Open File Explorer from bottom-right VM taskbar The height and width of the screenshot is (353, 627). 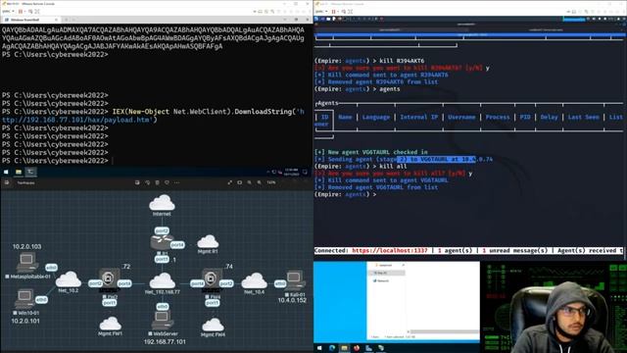[x=344, y=348]
